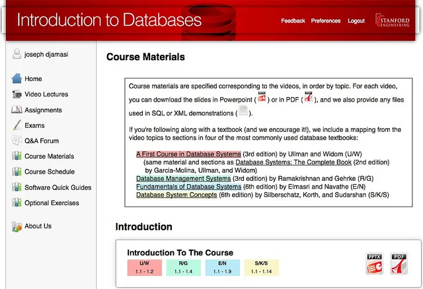Screen dimensions: 423x289
Task: Click the red U/W 1.1 - 1.2 box
Action: pyautogui.click(x=145, y=267)
